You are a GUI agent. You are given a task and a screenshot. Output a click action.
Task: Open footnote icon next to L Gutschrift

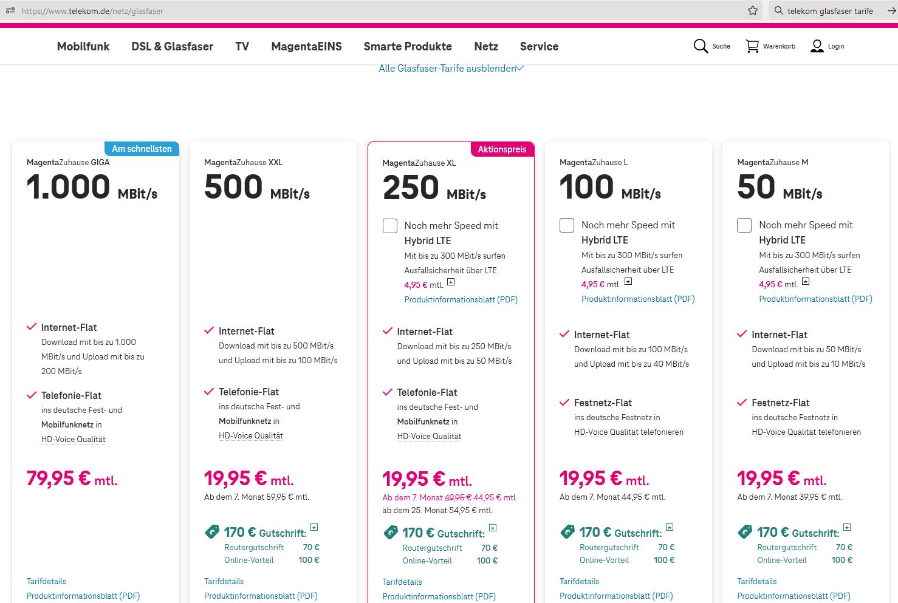point(670,527)
